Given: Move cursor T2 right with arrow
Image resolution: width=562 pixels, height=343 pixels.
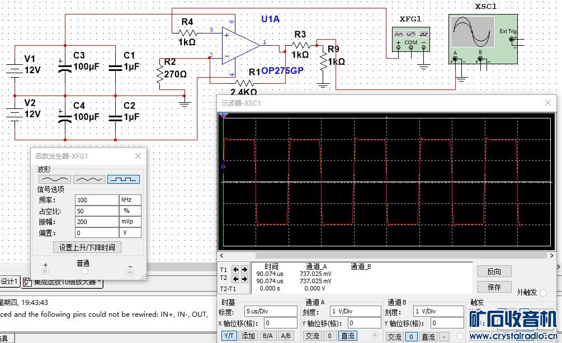Looking at the screenshot, I should point(244,278).
